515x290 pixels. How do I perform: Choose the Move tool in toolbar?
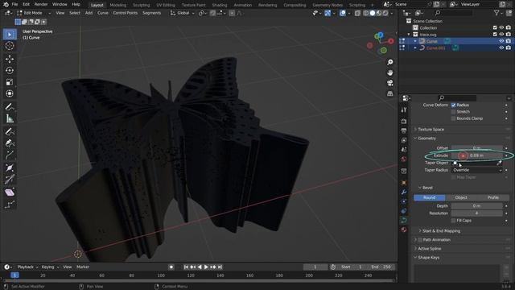click(10, 59)
